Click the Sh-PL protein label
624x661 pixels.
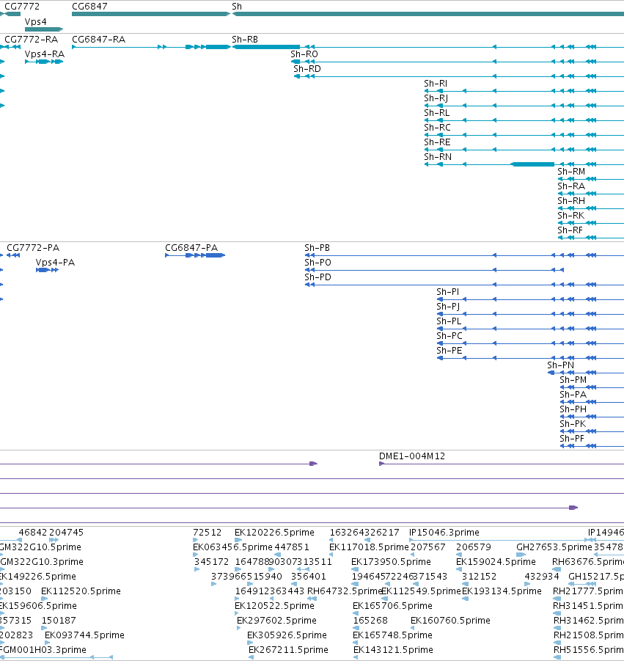click(449, 321)
